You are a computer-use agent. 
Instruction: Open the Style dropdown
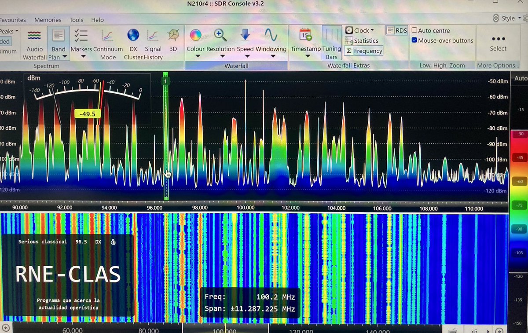pos(507,18)
